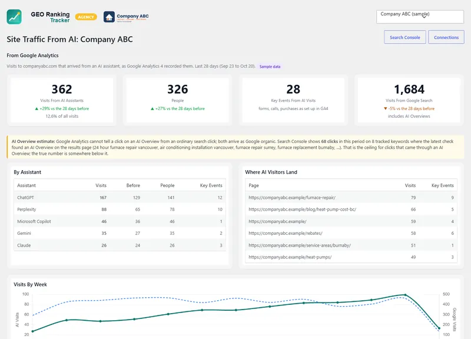471x339 pixels.
Task: Click the People column header in By Assistant
Action: (167, 185)
